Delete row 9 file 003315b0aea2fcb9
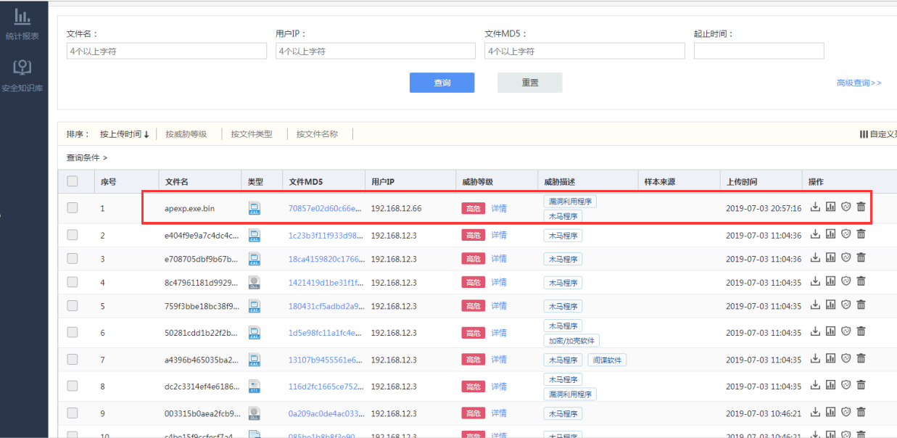The image size is (897, 438). click(861, 412)
